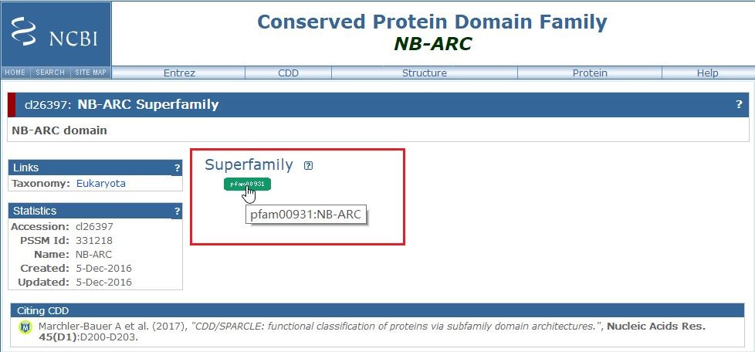
Task: Click the green pfam00931 domain box
Action: [248, 184]
